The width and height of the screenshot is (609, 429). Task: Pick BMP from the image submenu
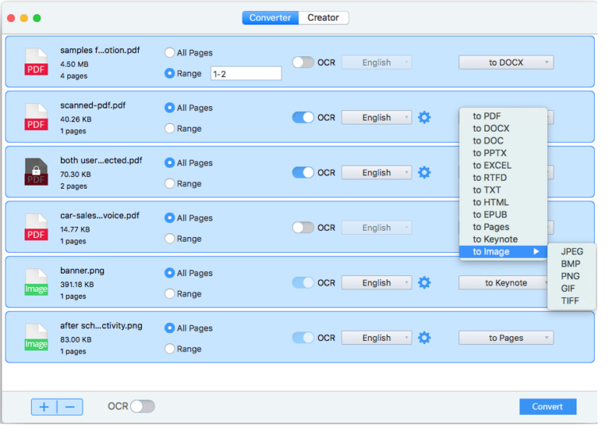[x=572, y=264]
